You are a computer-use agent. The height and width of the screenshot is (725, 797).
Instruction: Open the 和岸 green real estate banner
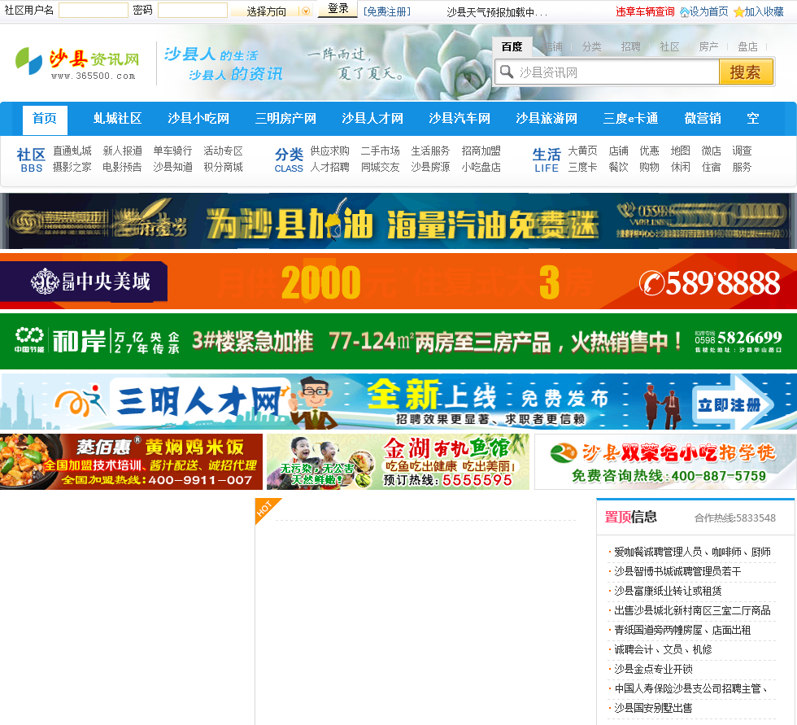[398, 341]
